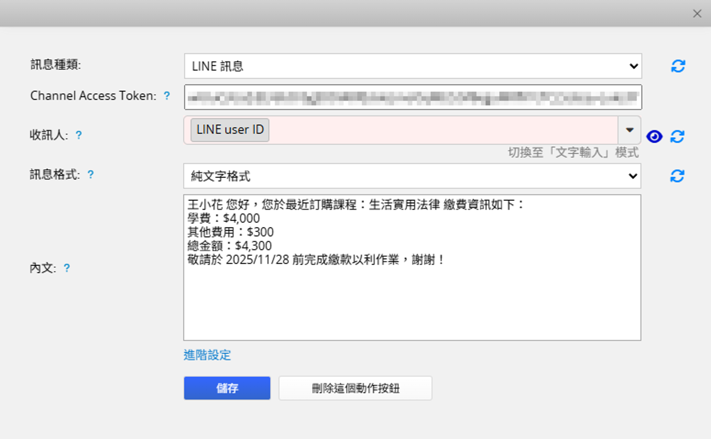The image size is (711, 439).
Task: Click help question mark next to 內文
Action: click(x=67, y=268)
